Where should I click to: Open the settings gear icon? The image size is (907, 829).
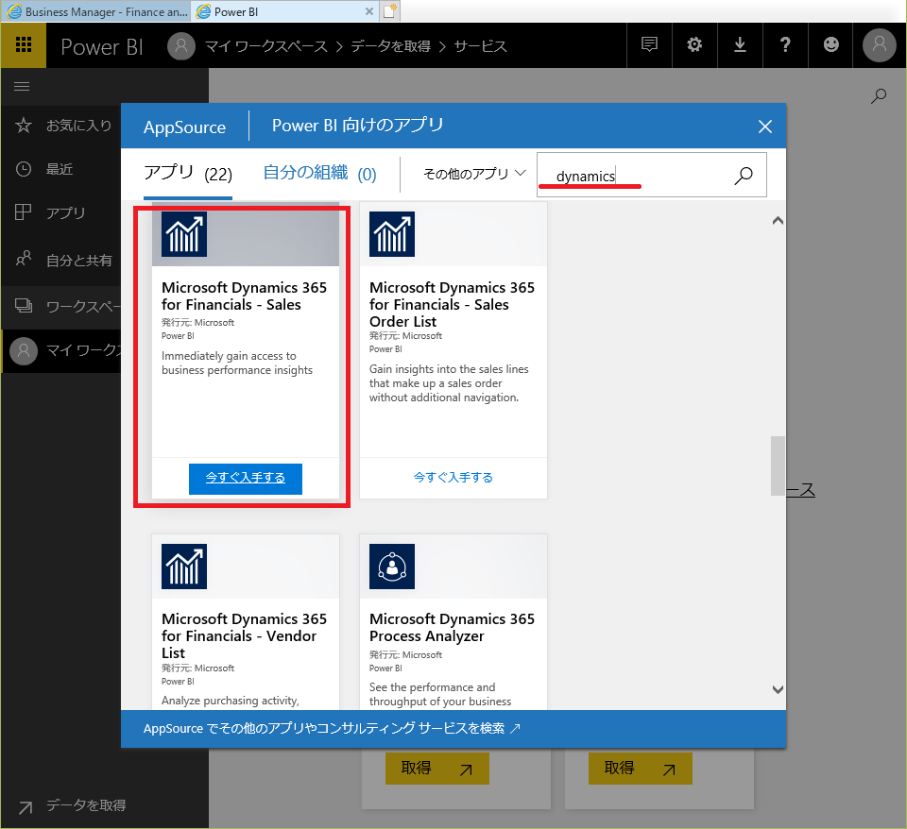pyautogui.click(x=694, y=45)
